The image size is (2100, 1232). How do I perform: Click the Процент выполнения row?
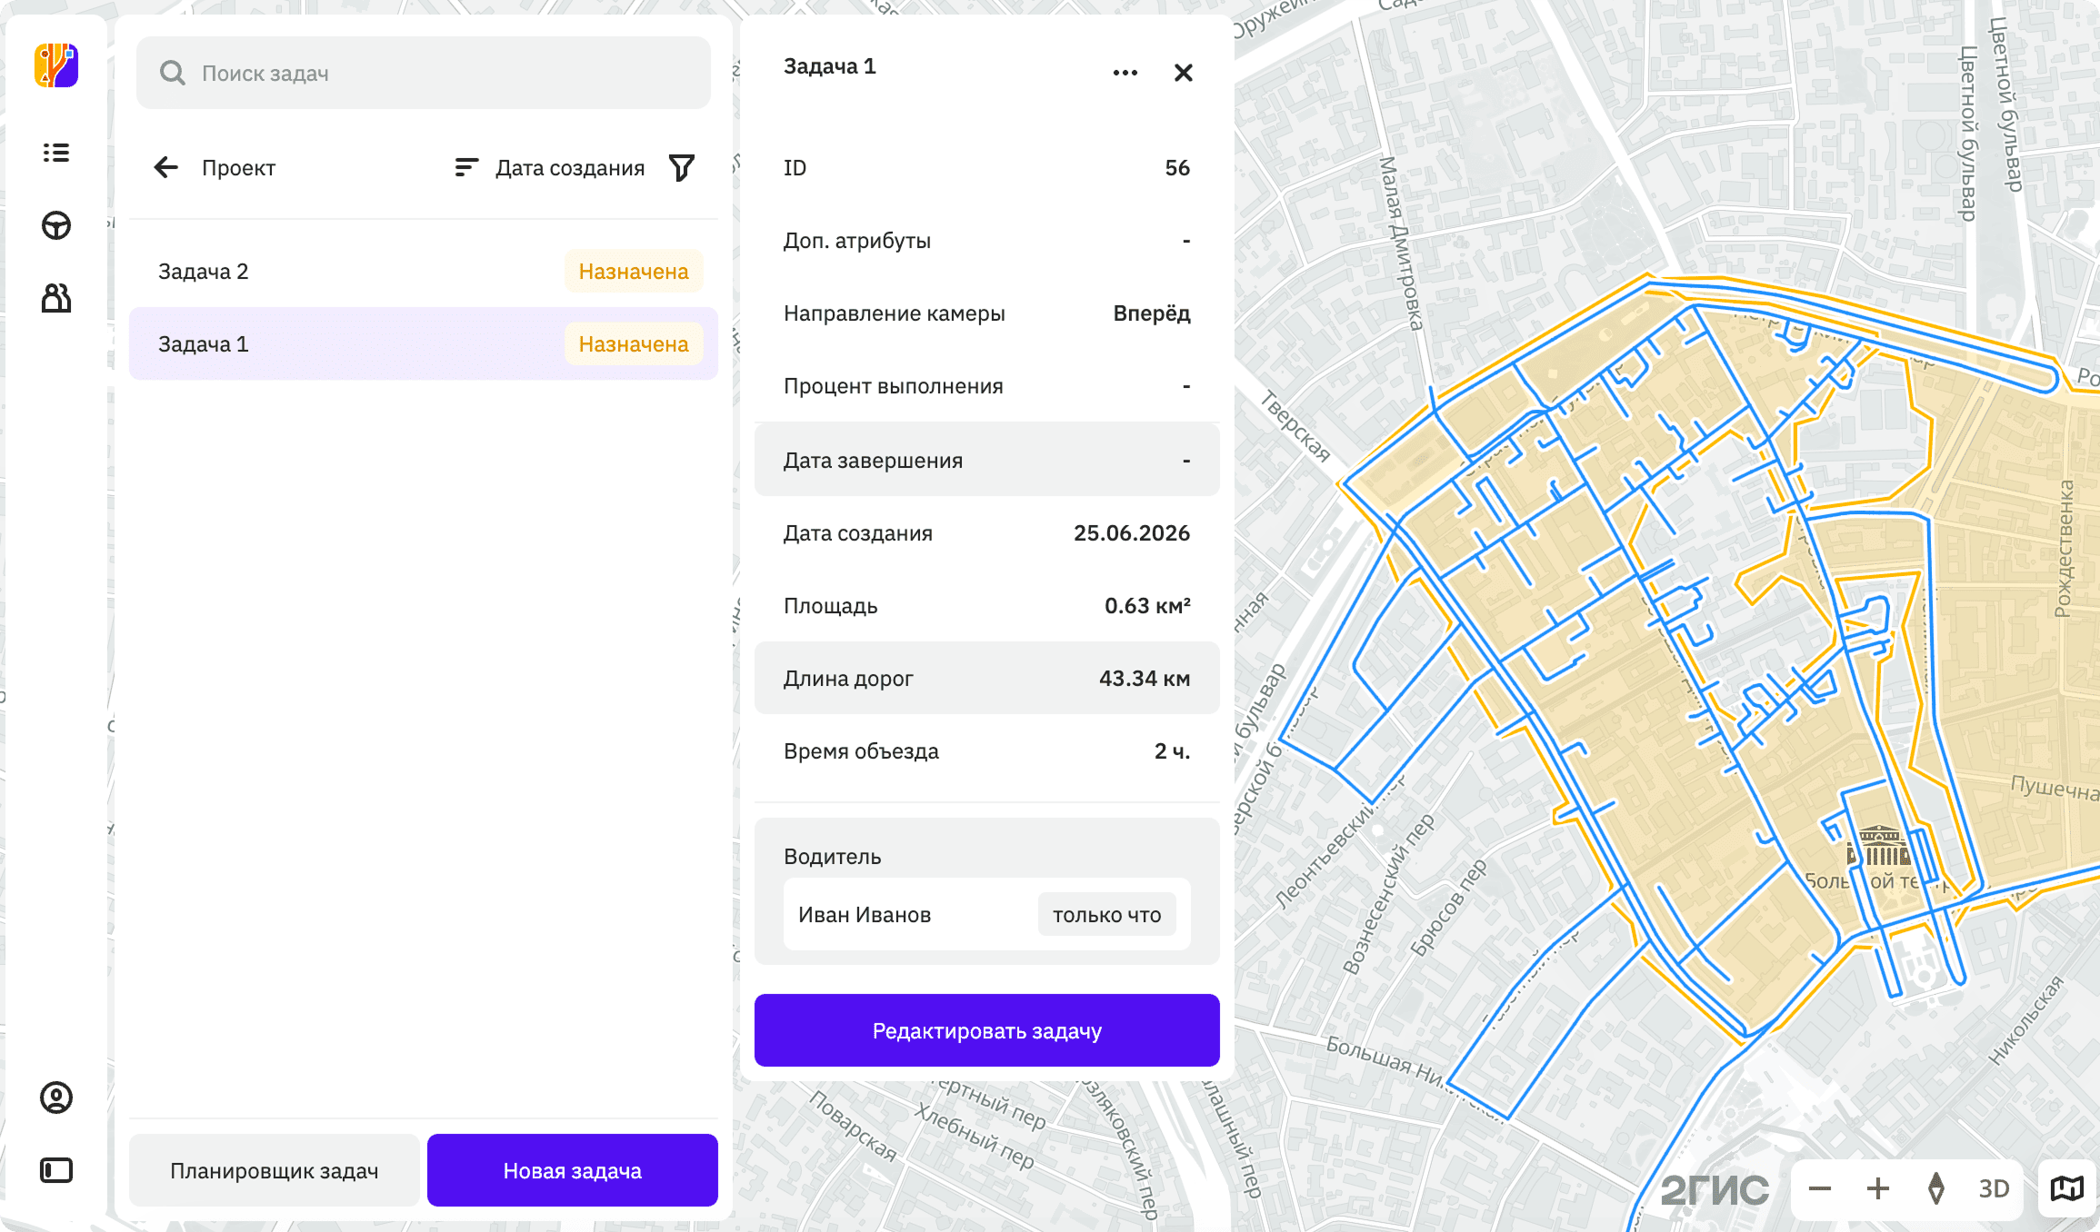coord(987,385)
